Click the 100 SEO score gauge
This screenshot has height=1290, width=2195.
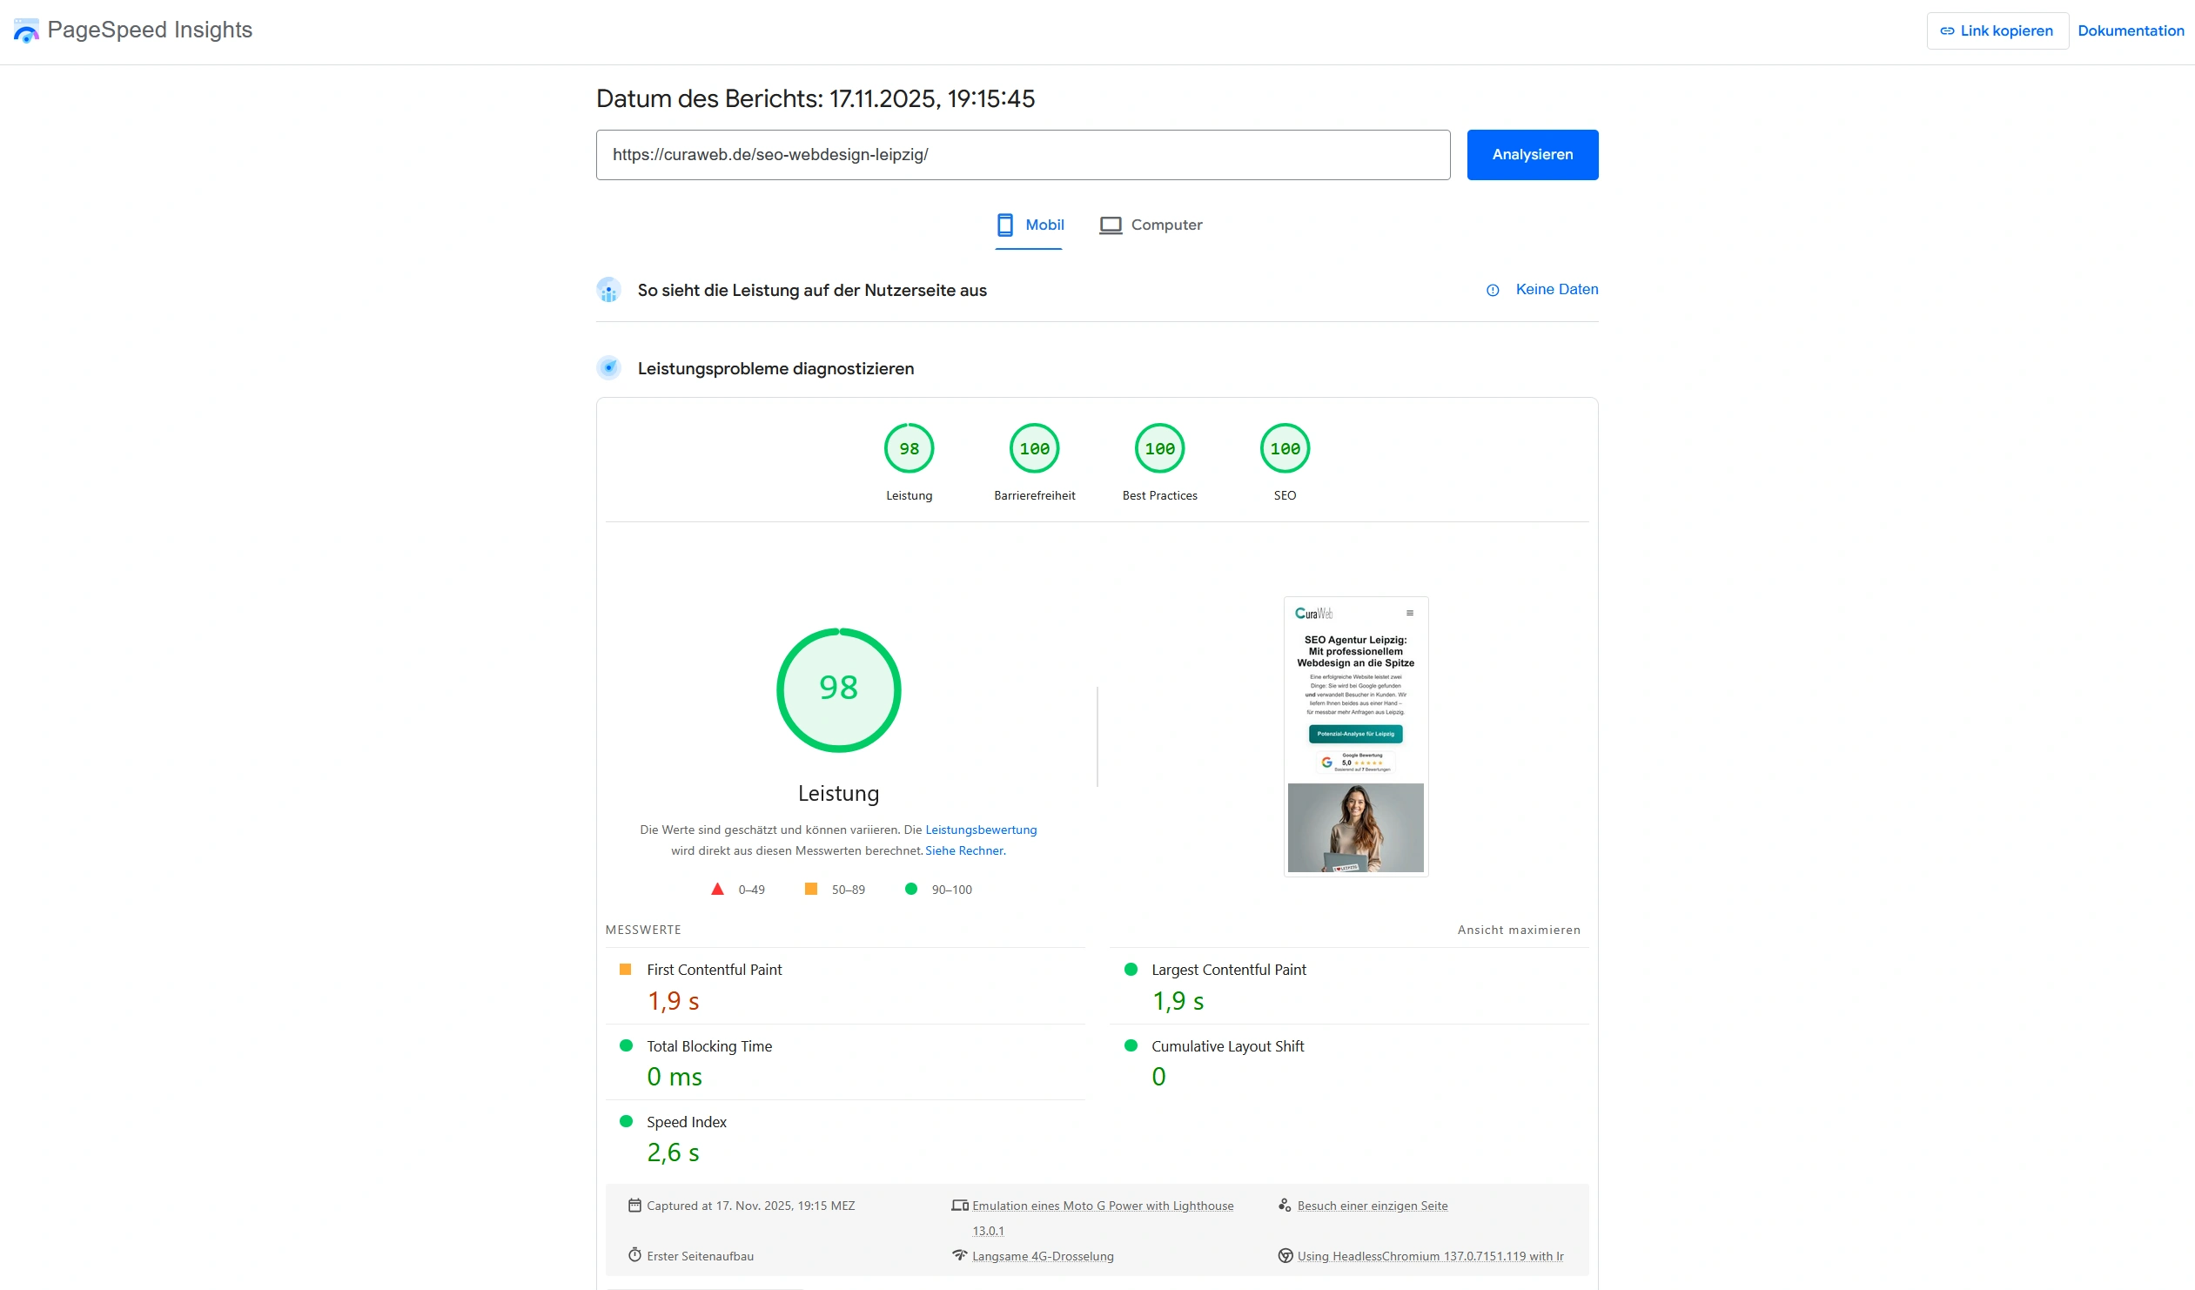coord(1284,448)
